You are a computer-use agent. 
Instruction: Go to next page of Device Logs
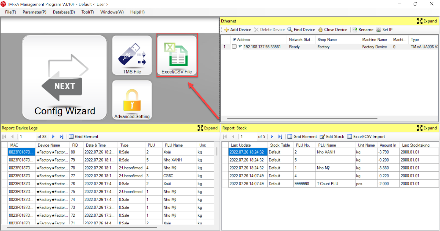point(53,137)
